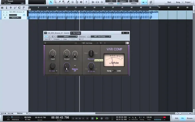
Task: Open the Softube internal preset name dropdown
Action: point(90,43)
